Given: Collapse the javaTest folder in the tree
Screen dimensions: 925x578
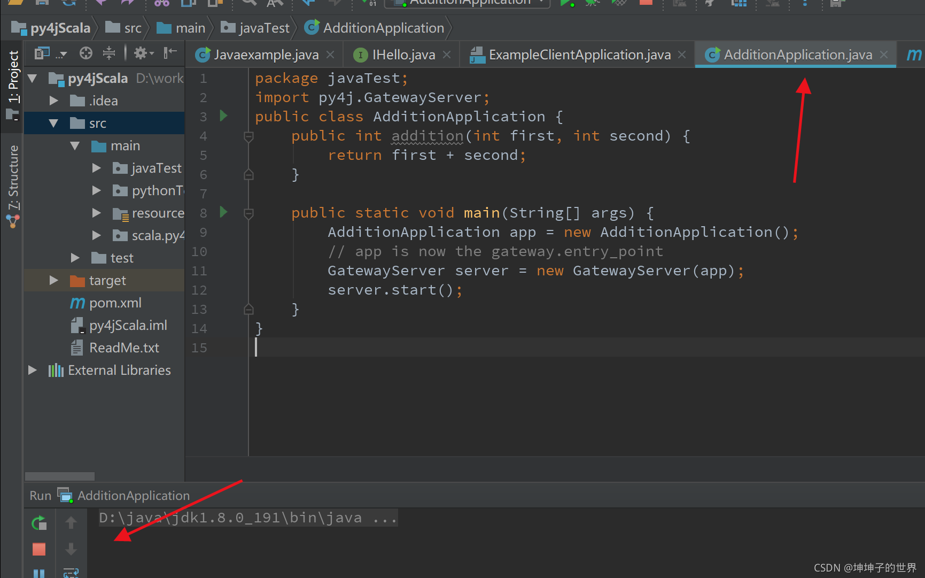Looking at the screenshot, I should pos(97,168).
